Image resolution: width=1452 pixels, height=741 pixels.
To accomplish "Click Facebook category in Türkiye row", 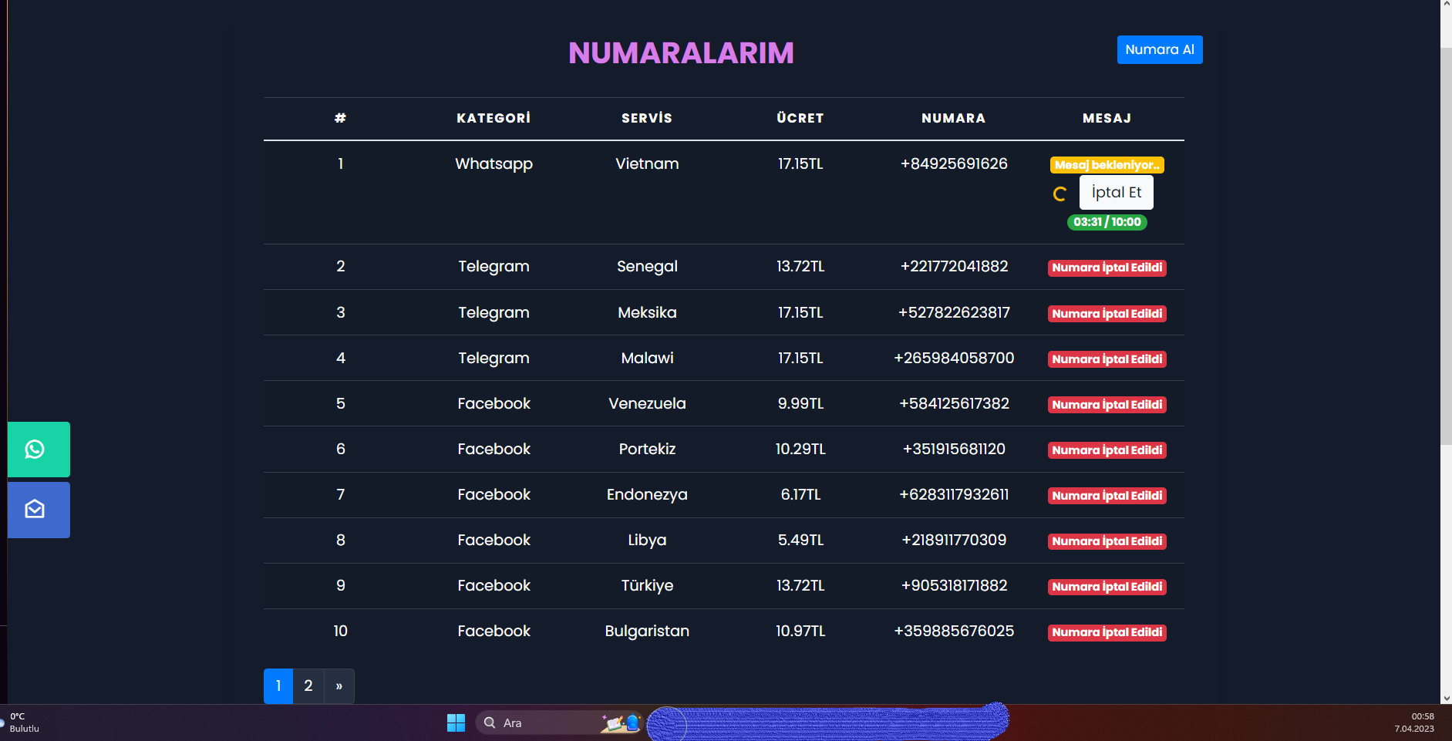I will (494, 585).
